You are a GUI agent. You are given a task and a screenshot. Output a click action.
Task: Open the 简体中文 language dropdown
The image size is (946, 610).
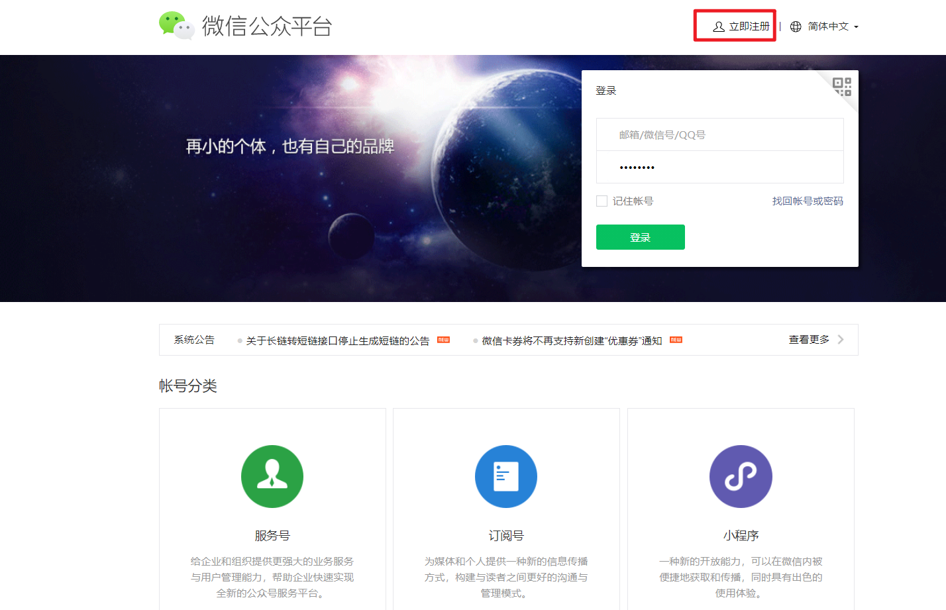tap(833, 26)
